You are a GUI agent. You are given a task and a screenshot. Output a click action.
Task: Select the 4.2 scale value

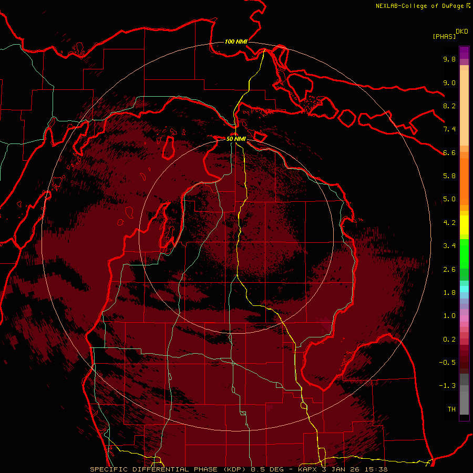449,223
